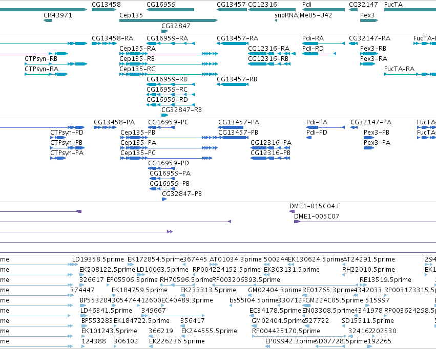
Task: Click the CG16959-RA transcript label
Action: (167, 38)
